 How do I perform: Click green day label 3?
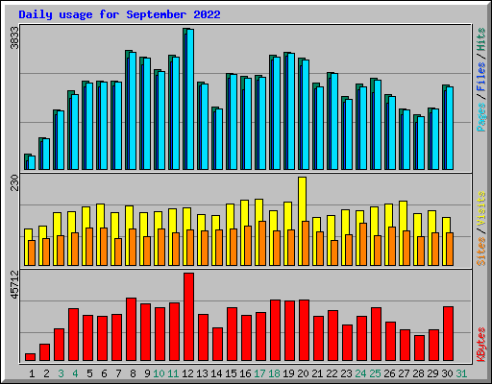pos(61,373)
